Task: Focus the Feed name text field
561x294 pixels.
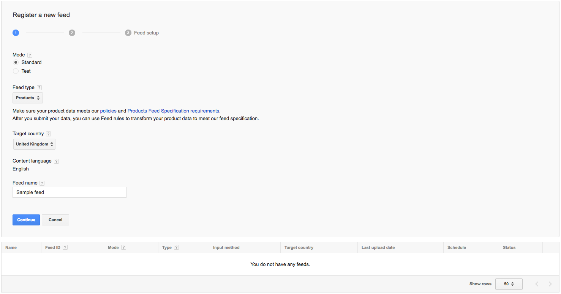Action: [70, 192]
